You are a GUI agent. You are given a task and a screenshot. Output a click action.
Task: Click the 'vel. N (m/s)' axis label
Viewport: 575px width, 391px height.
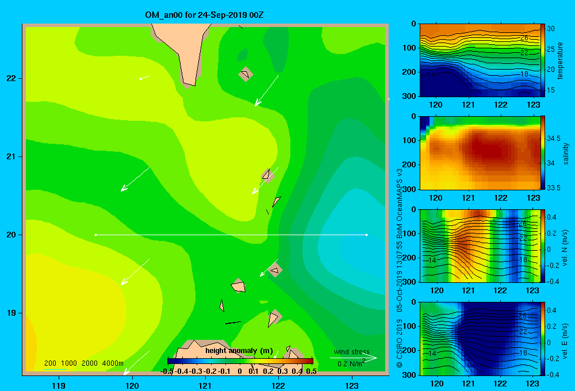(565, 248)
